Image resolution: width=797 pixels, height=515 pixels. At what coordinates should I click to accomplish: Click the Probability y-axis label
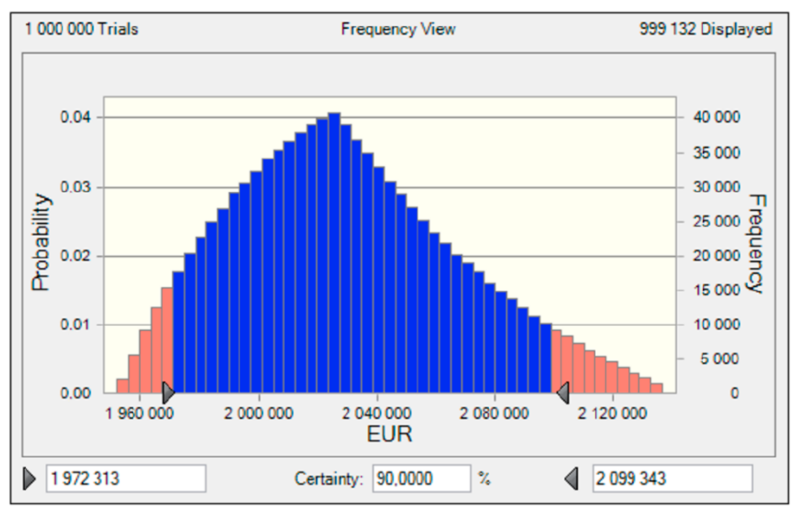click(x=41, y=242)
